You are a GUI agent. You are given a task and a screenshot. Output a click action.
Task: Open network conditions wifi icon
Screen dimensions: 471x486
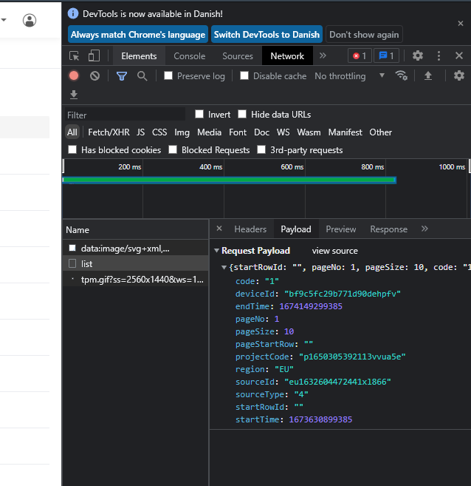point(402,75)
